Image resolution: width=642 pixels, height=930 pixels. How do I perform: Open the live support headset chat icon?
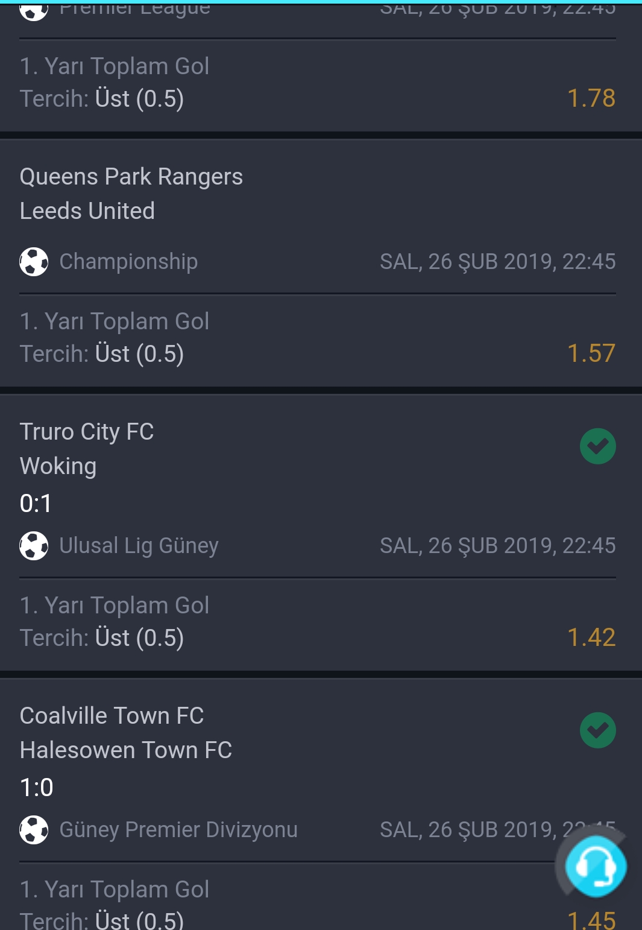point(596,867)
